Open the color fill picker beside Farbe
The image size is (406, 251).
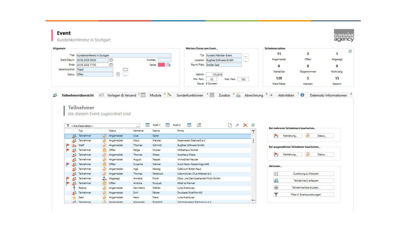(x=168, y=65)
